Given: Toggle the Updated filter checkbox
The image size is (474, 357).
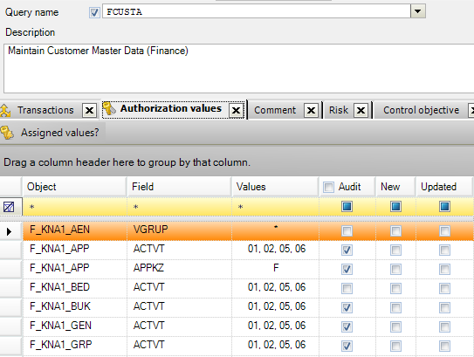Looking at the screenshot, I should [444, 207].
